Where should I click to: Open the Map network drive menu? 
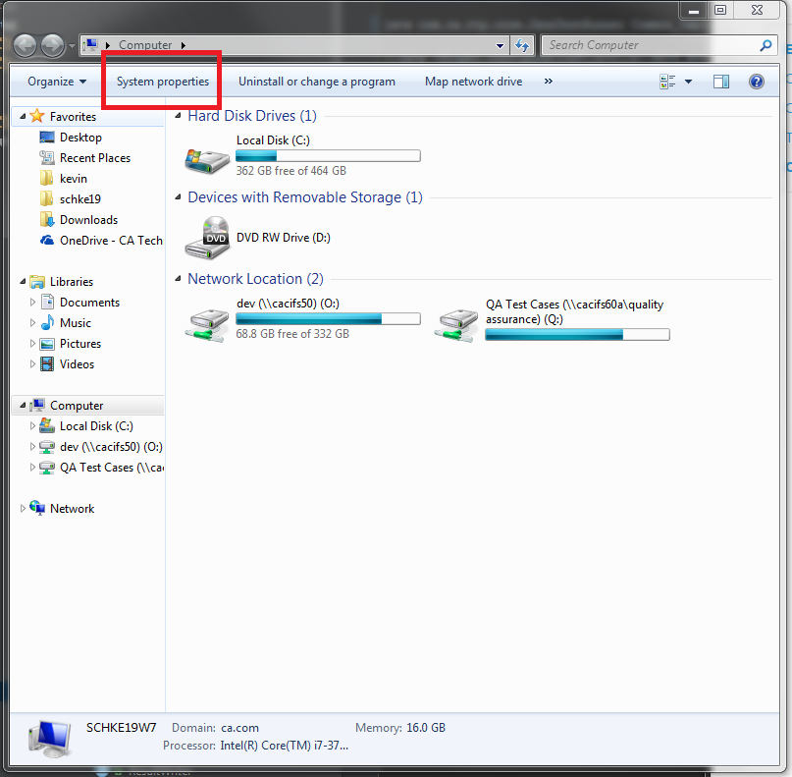(x=473, y=82)
